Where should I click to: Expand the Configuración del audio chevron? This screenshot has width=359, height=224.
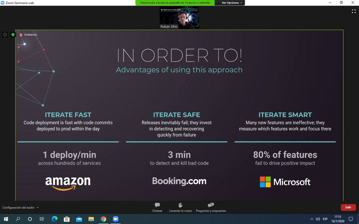tap(38, 207)
